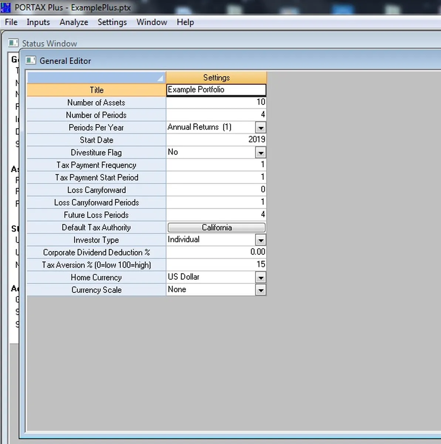Image resolution: width=441 pixels, height=444 pixels.
Task: Click the Currency Scale row label
Action: tap(96, 290)
